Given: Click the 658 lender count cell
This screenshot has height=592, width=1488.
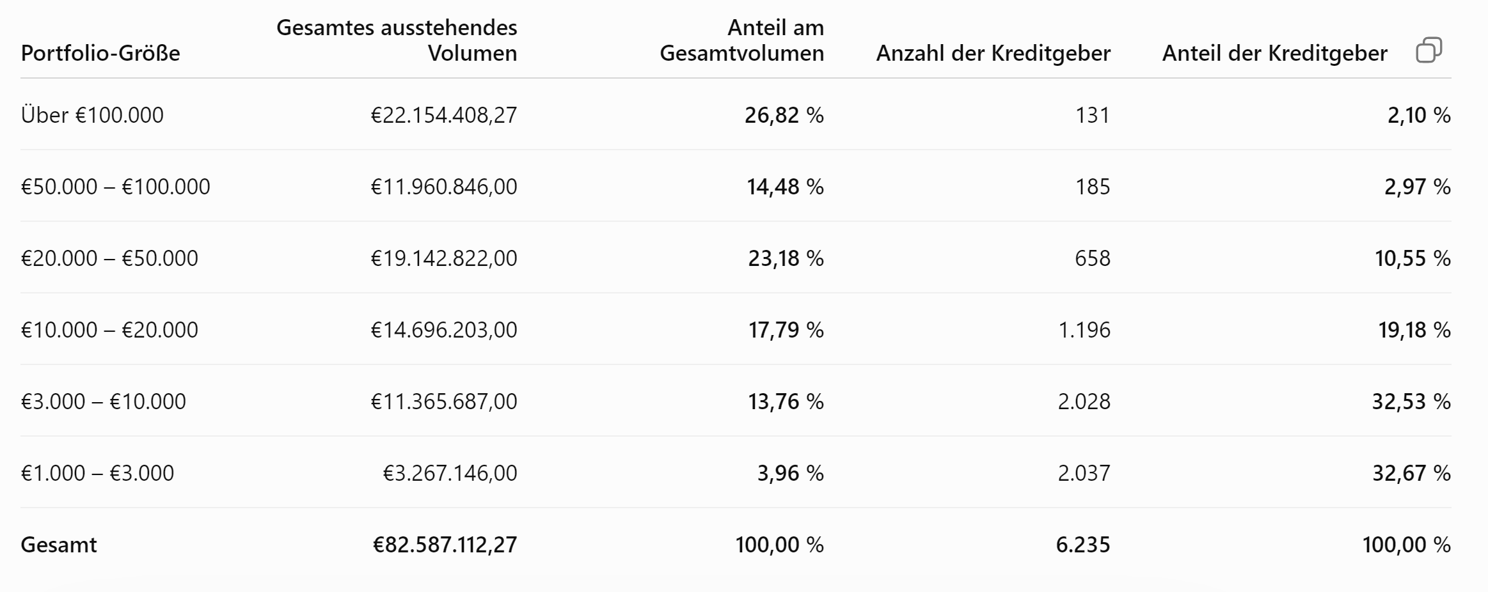Looking at the screenshot, I should [1093, 258].
